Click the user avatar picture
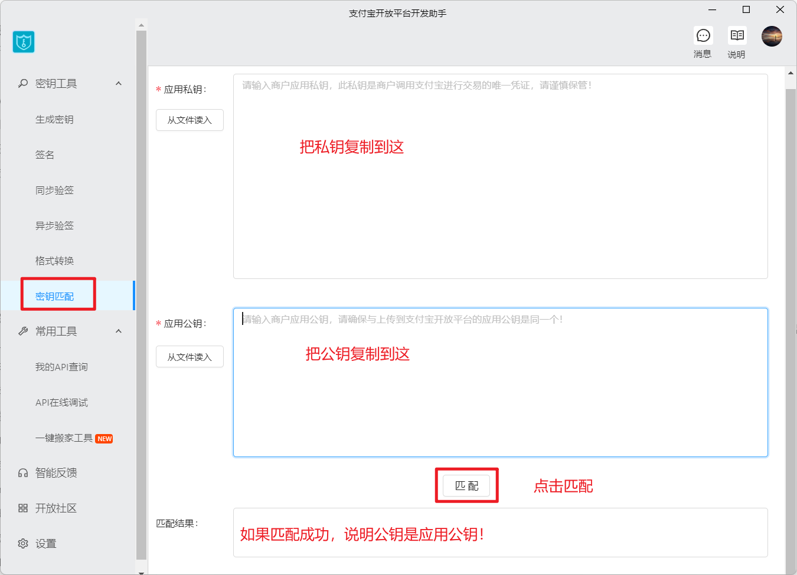 coord(772,36)
